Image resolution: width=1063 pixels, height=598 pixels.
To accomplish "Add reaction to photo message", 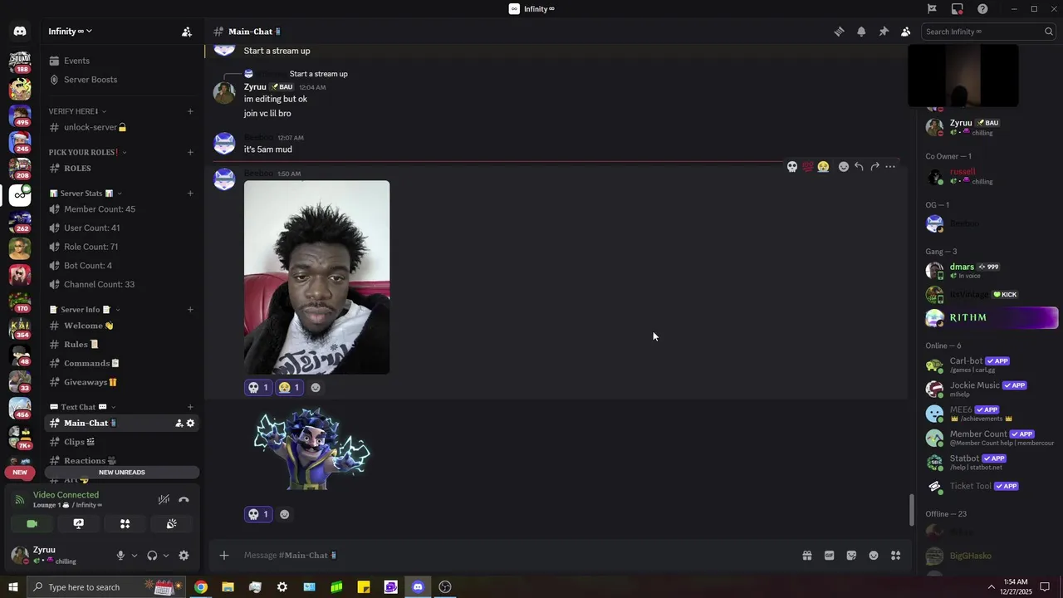I will [x=315, y=387].
